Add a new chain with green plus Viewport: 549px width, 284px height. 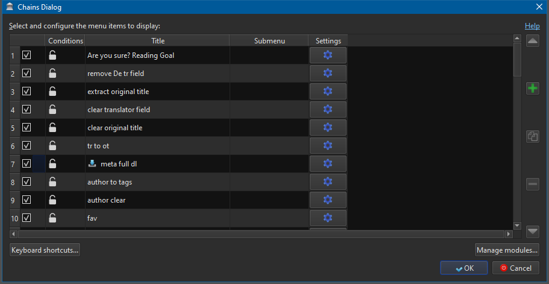(533, 88)
